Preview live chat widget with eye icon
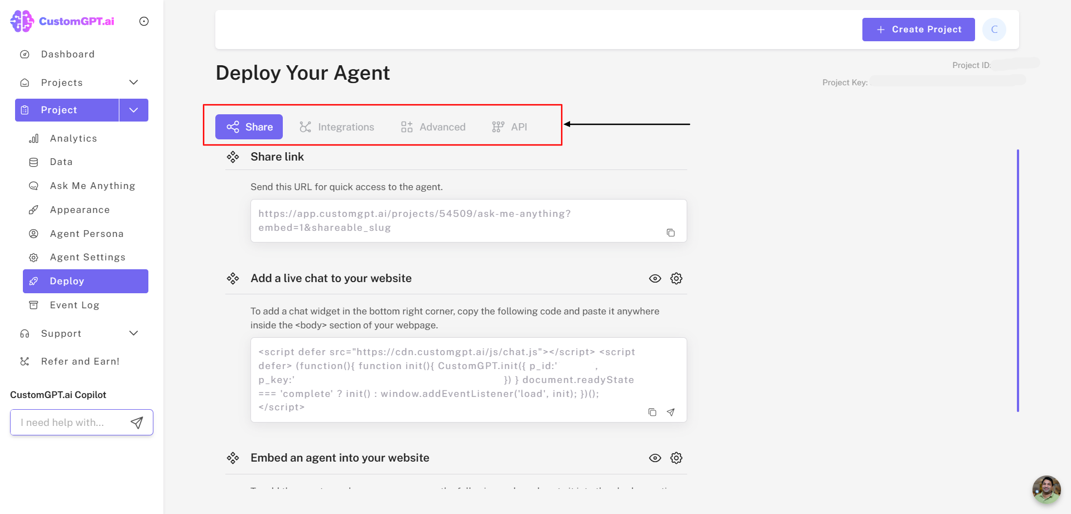 (x=655, y=279)
